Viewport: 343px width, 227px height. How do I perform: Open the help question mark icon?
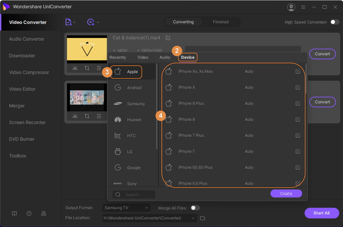pos(29,213)
